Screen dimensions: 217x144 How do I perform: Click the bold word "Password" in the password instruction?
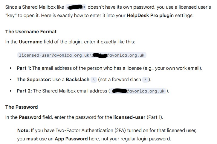click(x=30, y=117)
